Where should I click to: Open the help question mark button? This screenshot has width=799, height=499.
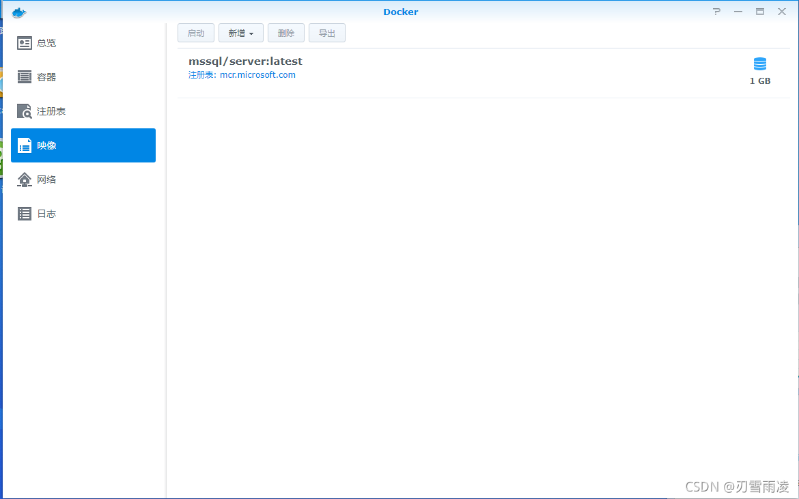(716, 12)
